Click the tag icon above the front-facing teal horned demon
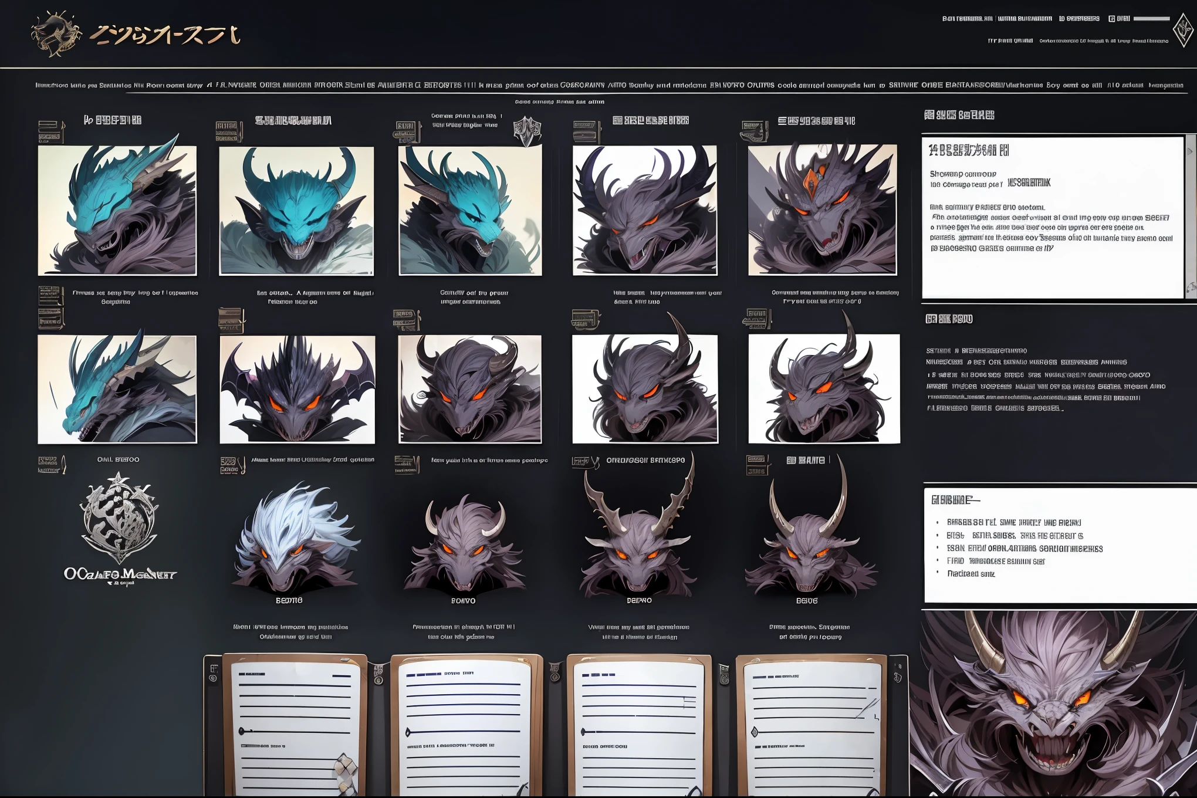1197x798 pixels. (x=228, y=131)
